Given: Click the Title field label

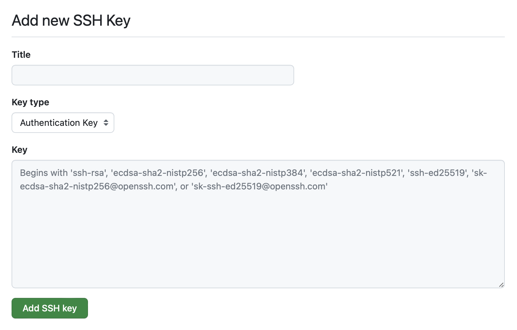Looking at the screenshot, I should tap(21, 55).
